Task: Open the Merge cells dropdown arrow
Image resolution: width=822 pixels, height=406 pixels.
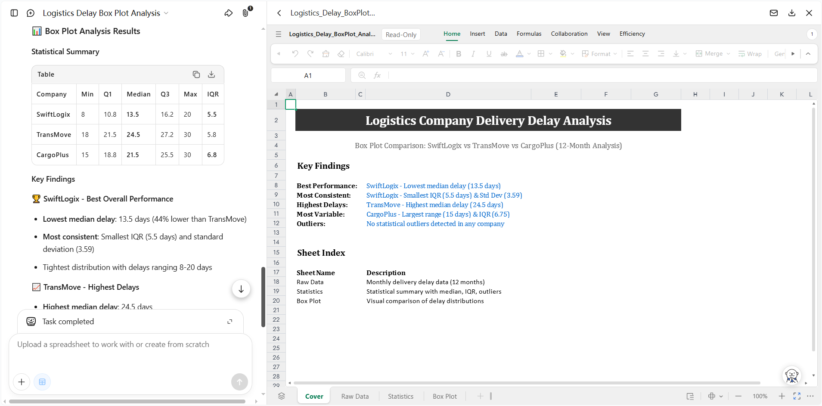Action: (728, 54)
